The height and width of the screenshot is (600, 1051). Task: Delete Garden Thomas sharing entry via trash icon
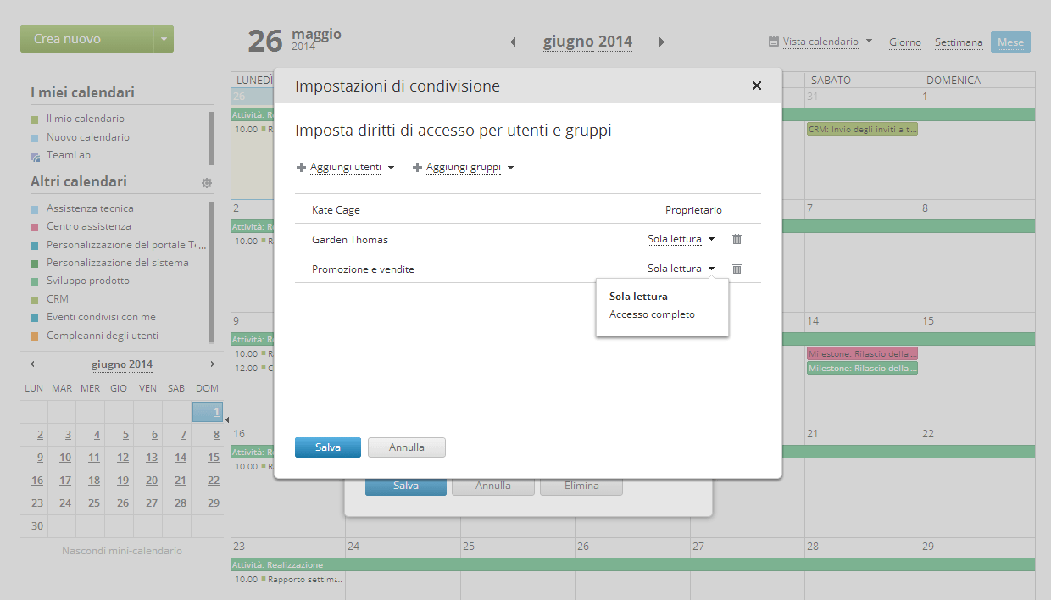[x=737, y=239]
